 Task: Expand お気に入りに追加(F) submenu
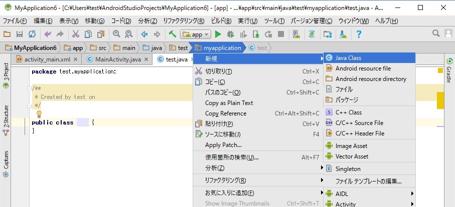click(258, 193)
